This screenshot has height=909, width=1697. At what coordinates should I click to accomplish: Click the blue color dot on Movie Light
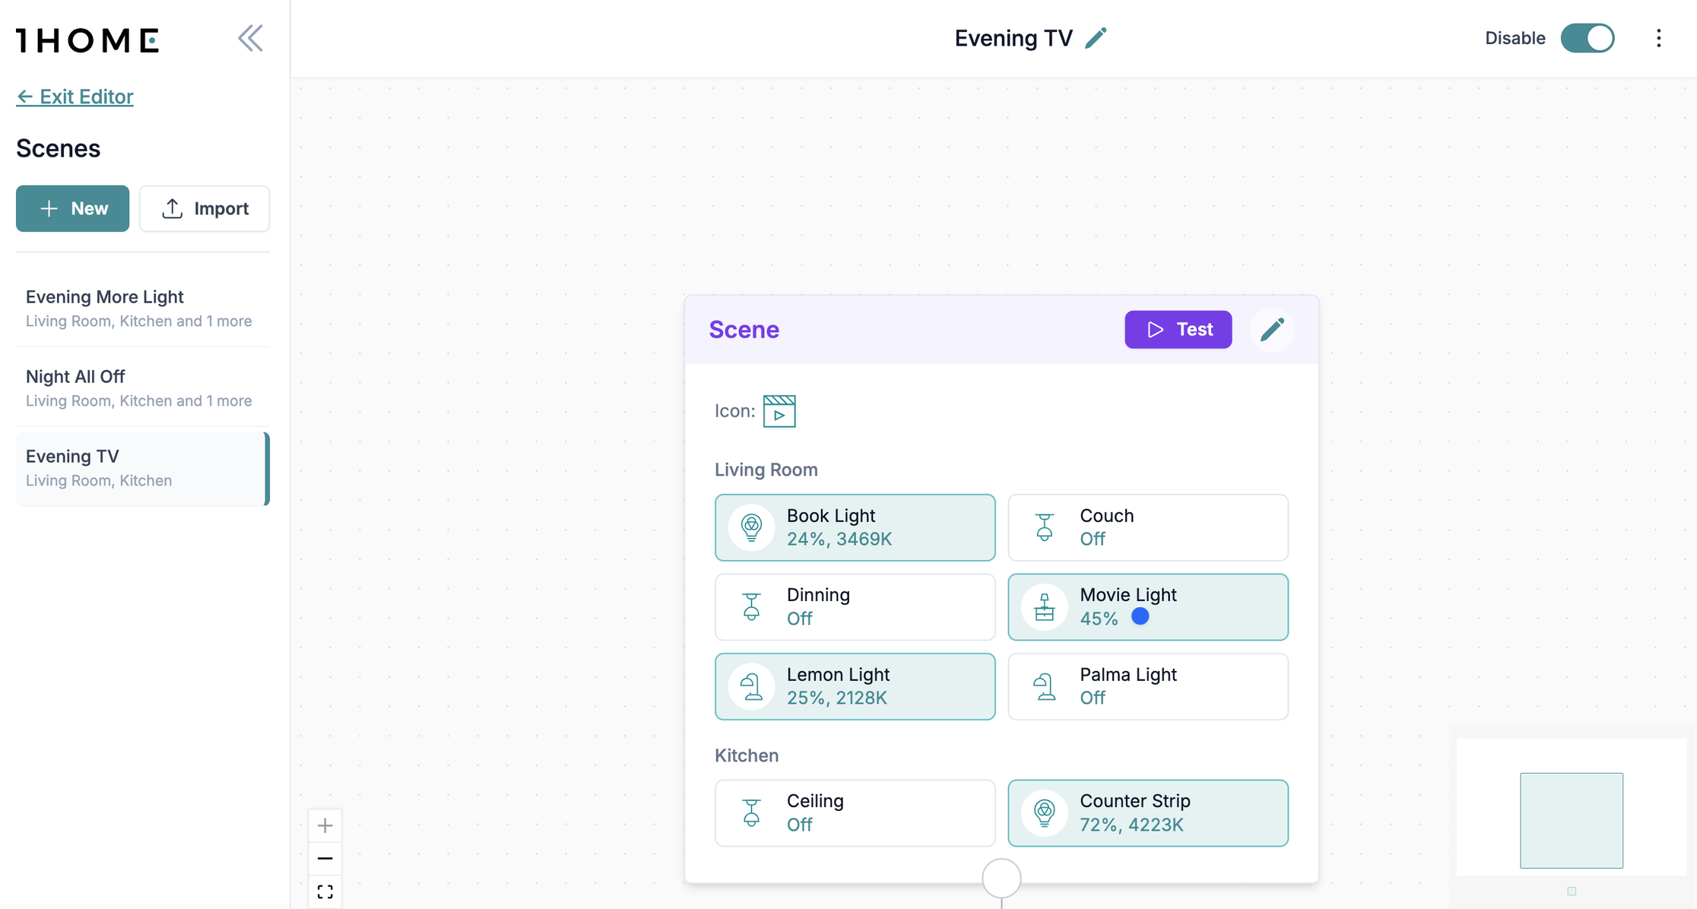[x=1140, y=616]
